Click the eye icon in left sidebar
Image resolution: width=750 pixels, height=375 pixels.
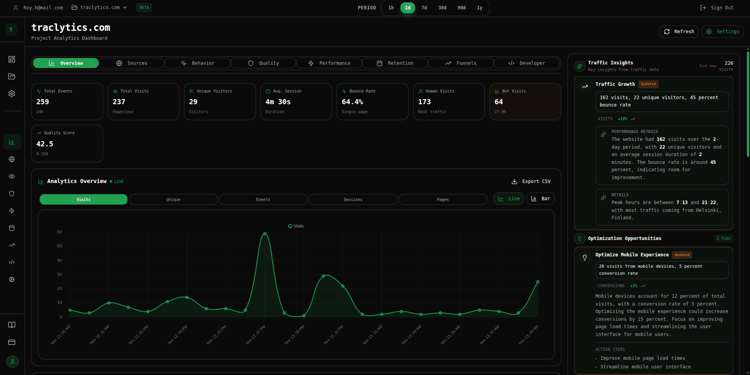pyautogui.click(x=12, y=176)
